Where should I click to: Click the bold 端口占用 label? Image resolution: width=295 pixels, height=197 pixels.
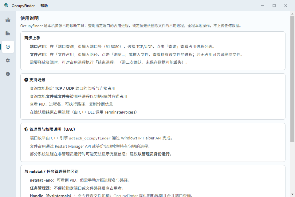[37, 46]
